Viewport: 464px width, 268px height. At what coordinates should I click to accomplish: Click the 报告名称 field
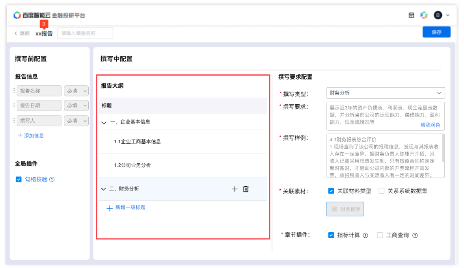[39, 91]
